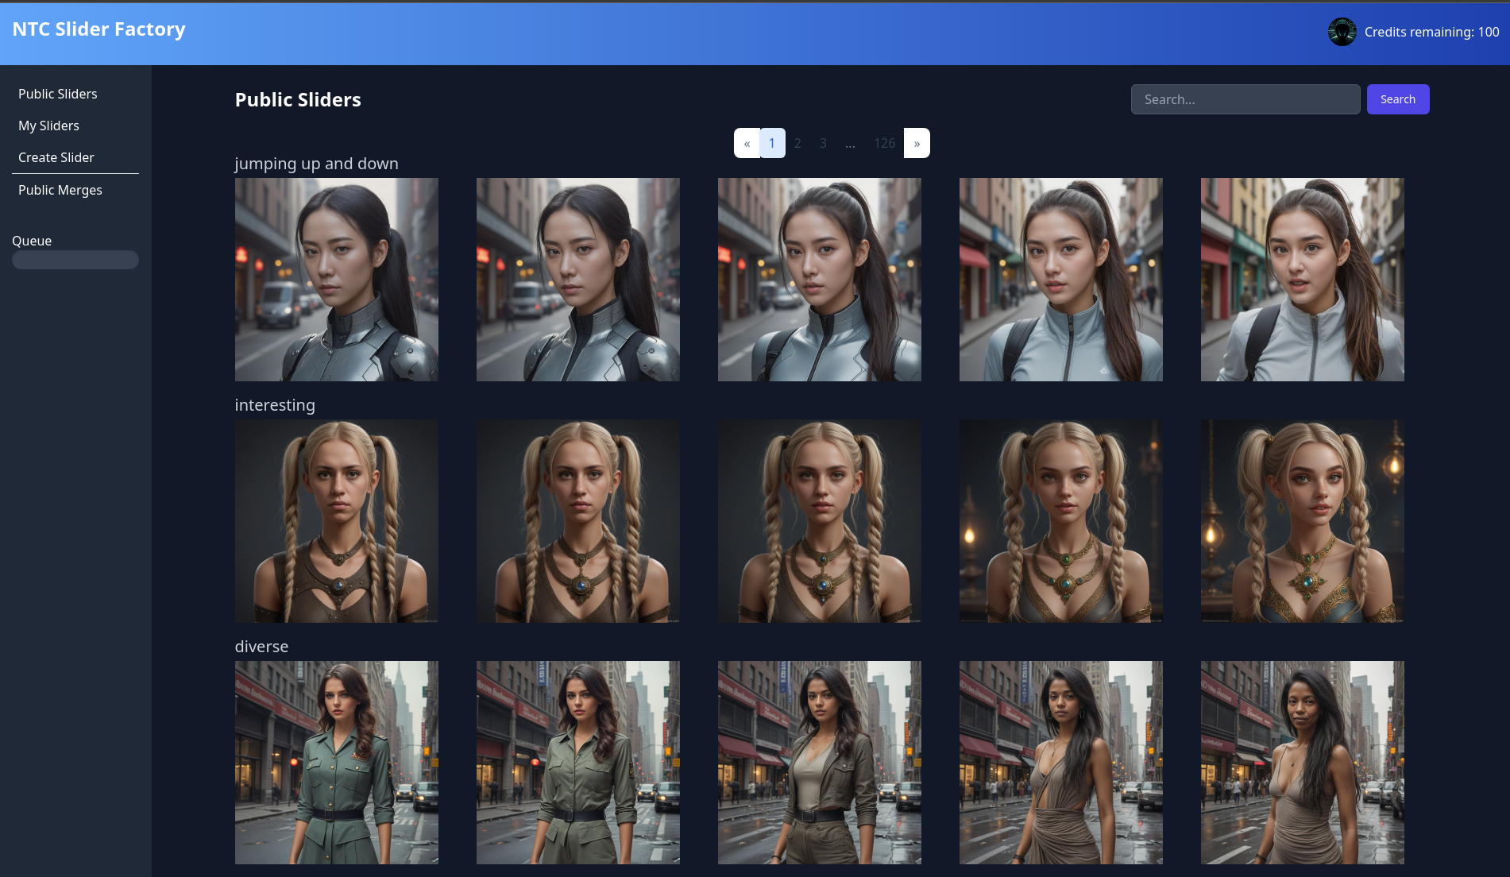1510x877 pixels.
Task: Open My Sliders in the sidebar
Action: 48,126
